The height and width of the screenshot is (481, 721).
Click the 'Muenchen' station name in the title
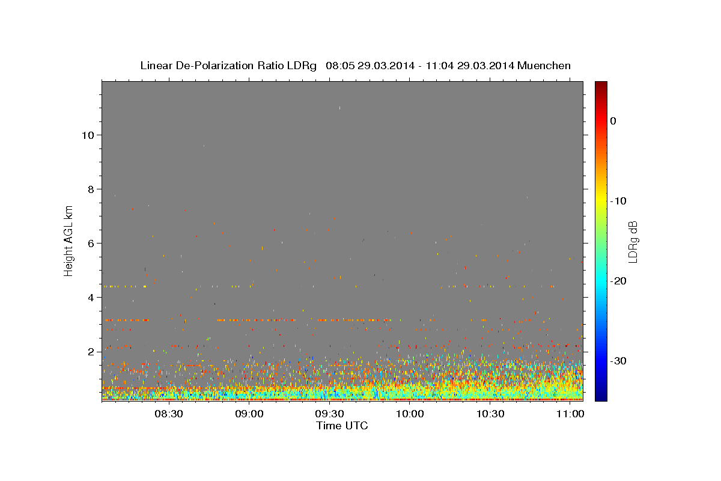(544, 66)
